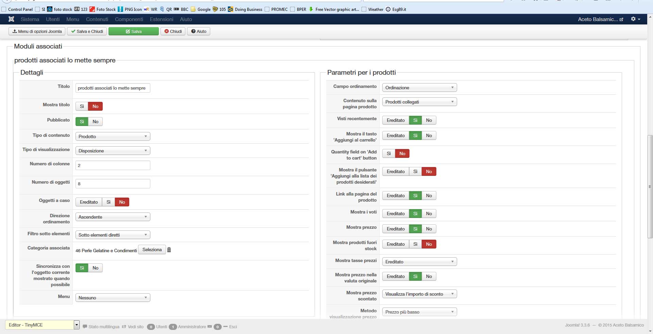Open the 123 bookmark

tap(81, 10)
